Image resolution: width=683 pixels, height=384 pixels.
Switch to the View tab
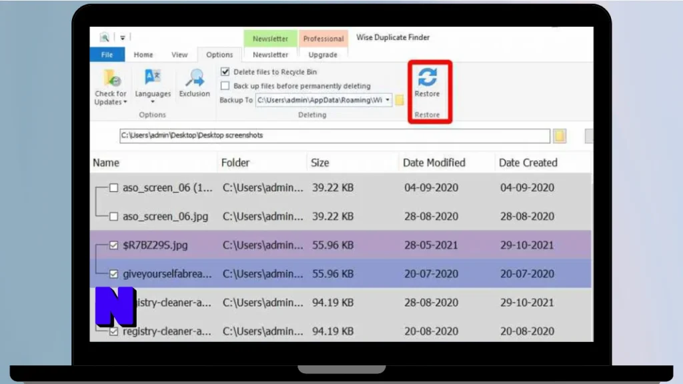click(x=179, y=55)
